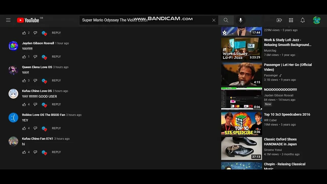Image resolution: width=327 pixels, height=184 pixels.
Task: Open Kafuu Chino Love OS avatar
Action: (13, 94)
